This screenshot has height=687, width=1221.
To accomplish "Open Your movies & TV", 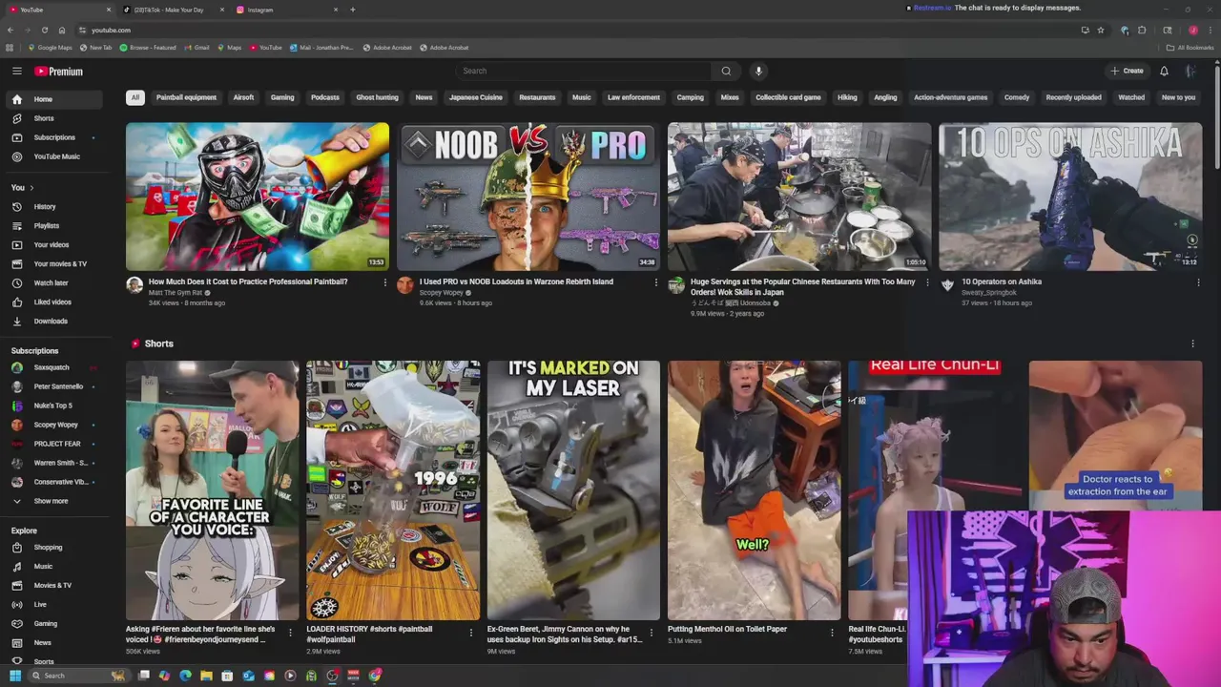I will (55, 263).
